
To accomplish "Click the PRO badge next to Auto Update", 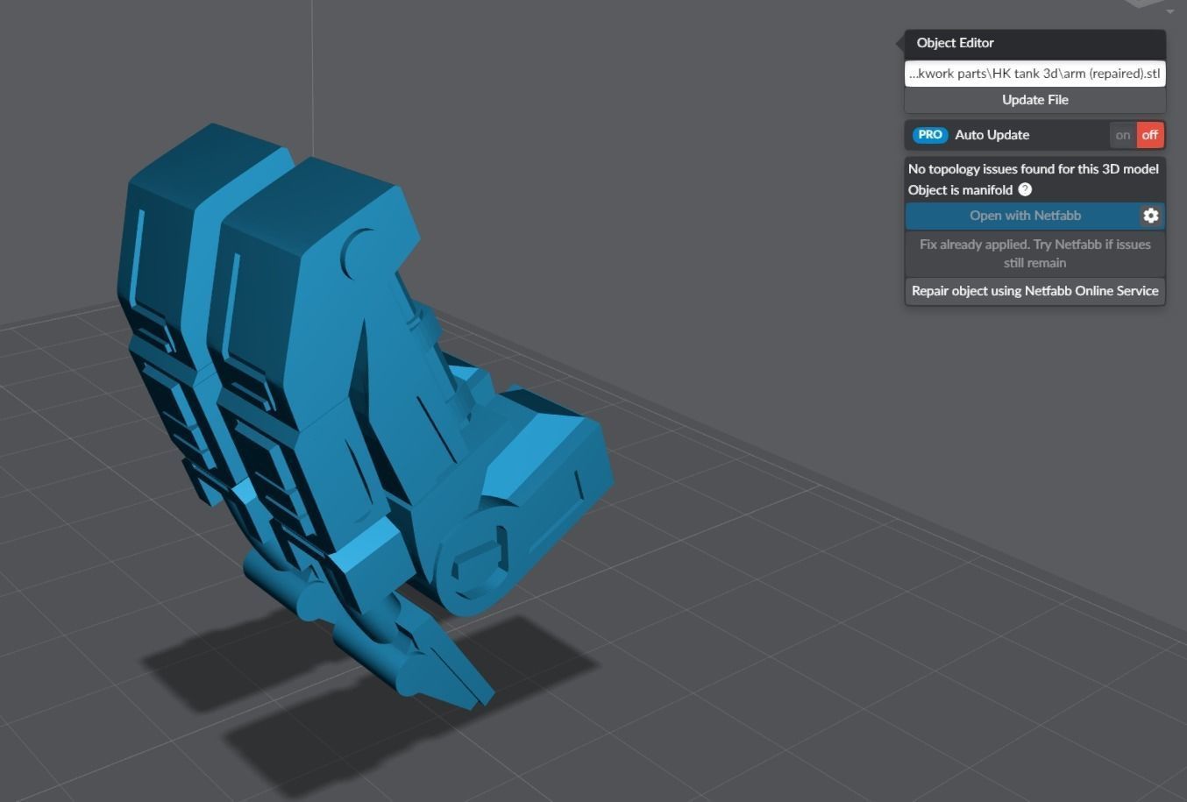I will 929,134.
